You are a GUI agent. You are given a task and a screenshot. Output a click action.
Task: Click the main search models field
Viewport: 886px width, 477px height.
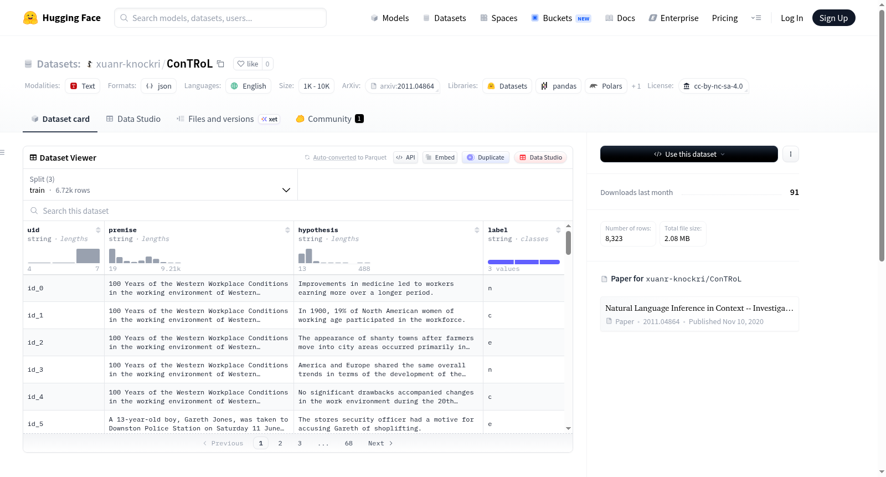(x=220, y=18)
